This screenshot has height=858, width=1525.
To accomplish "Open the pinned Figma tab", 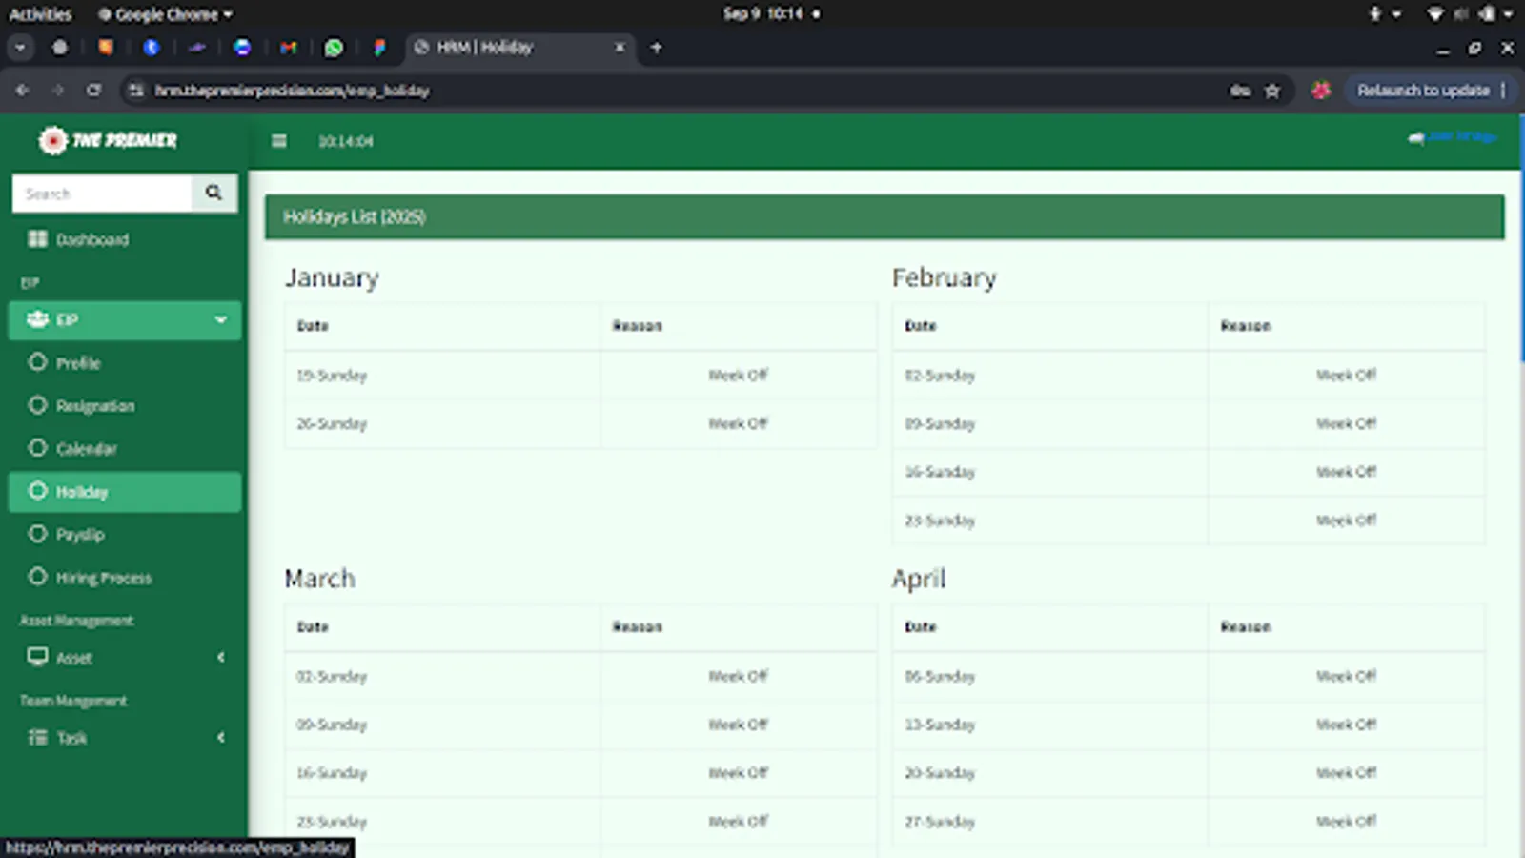I will (379, 48).
